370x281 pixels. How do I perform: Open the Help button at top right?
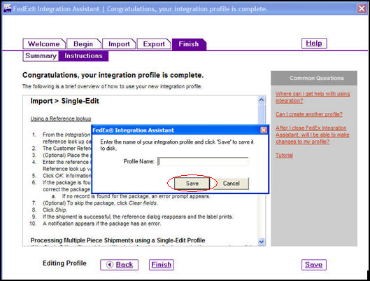pyautogui.click(x=314, y=43)
